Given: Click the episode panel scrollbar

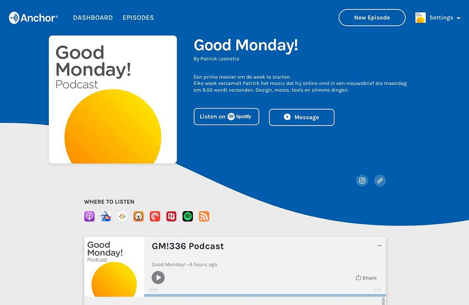Looking at the screenshot, I should point(383,301).
